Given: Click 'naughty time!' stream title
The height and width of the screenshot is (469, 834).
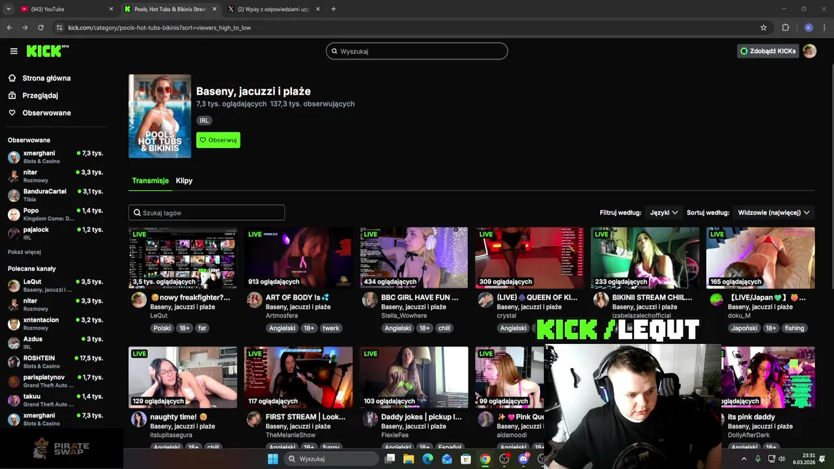Looking at the screenshot, I should (x=178, y=417).
